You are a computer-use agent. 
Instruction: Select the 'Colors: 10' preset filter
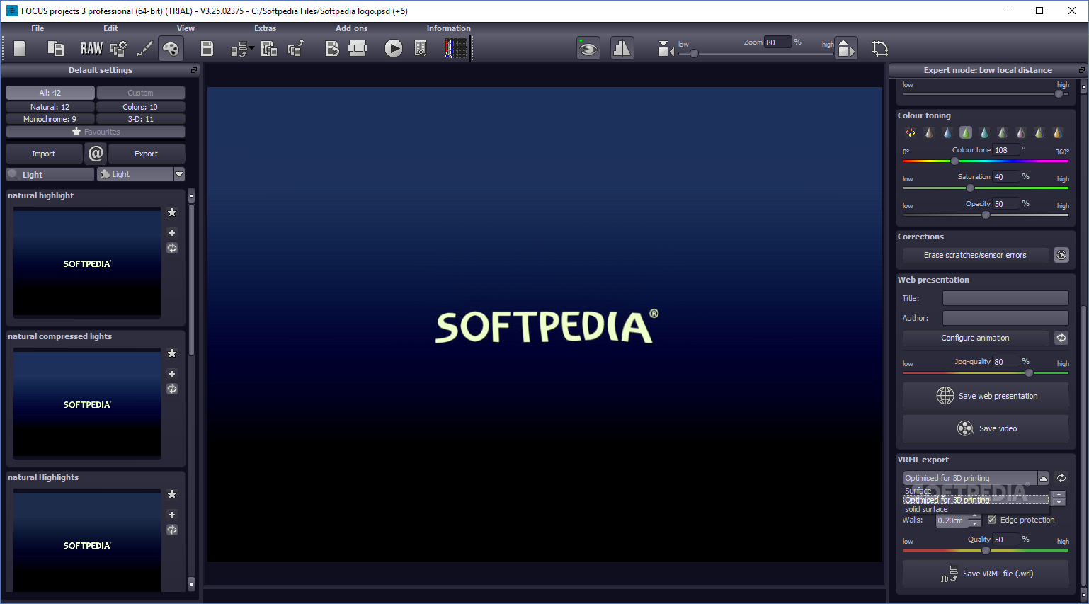tap(140, 107)
